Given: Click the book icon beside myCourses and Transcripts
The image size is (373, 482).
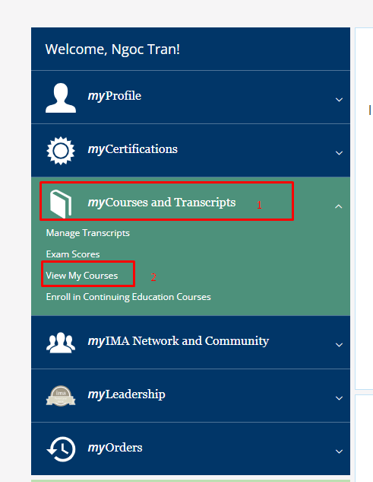Looking at the screenshot, I should click(61, 204).
